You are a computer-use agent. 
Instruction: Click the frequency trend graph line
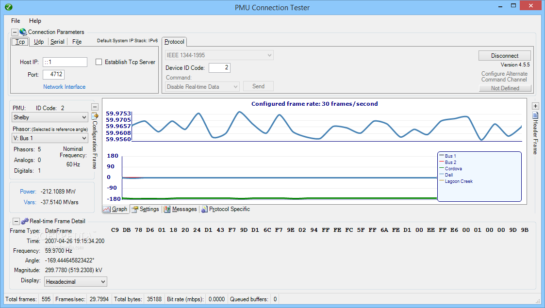click(327, 127)
